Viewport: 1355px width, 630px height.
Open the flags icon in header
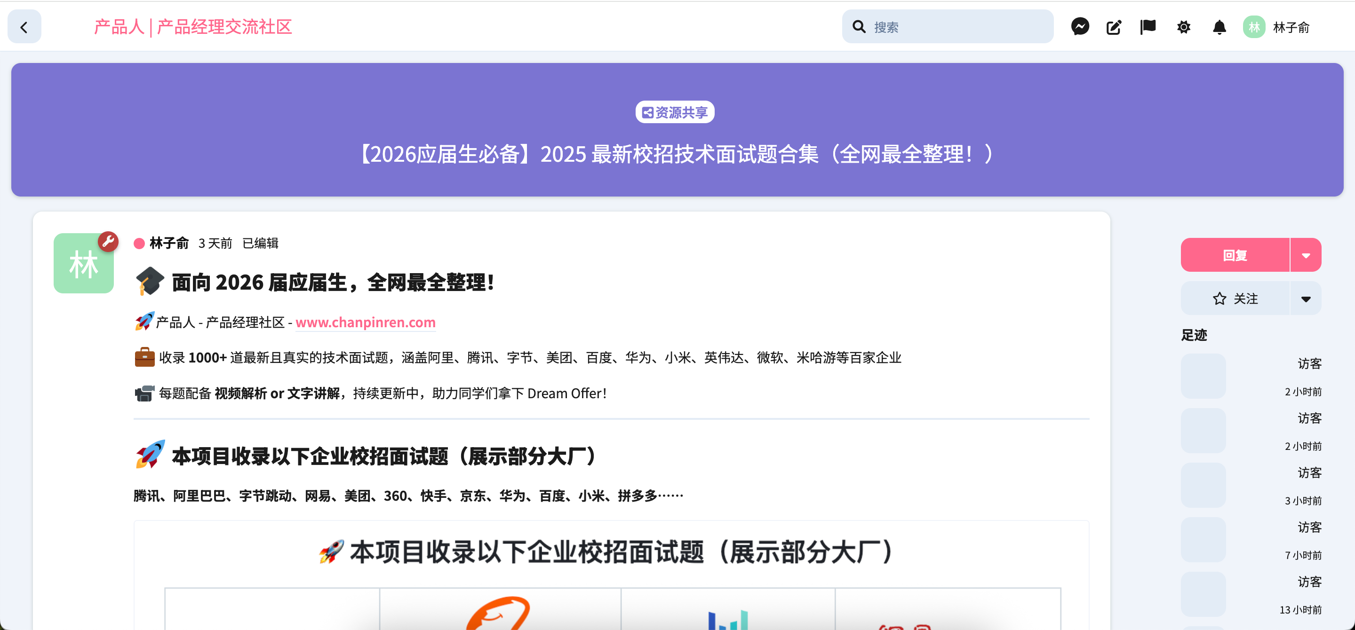click(x=1148, y=27)
